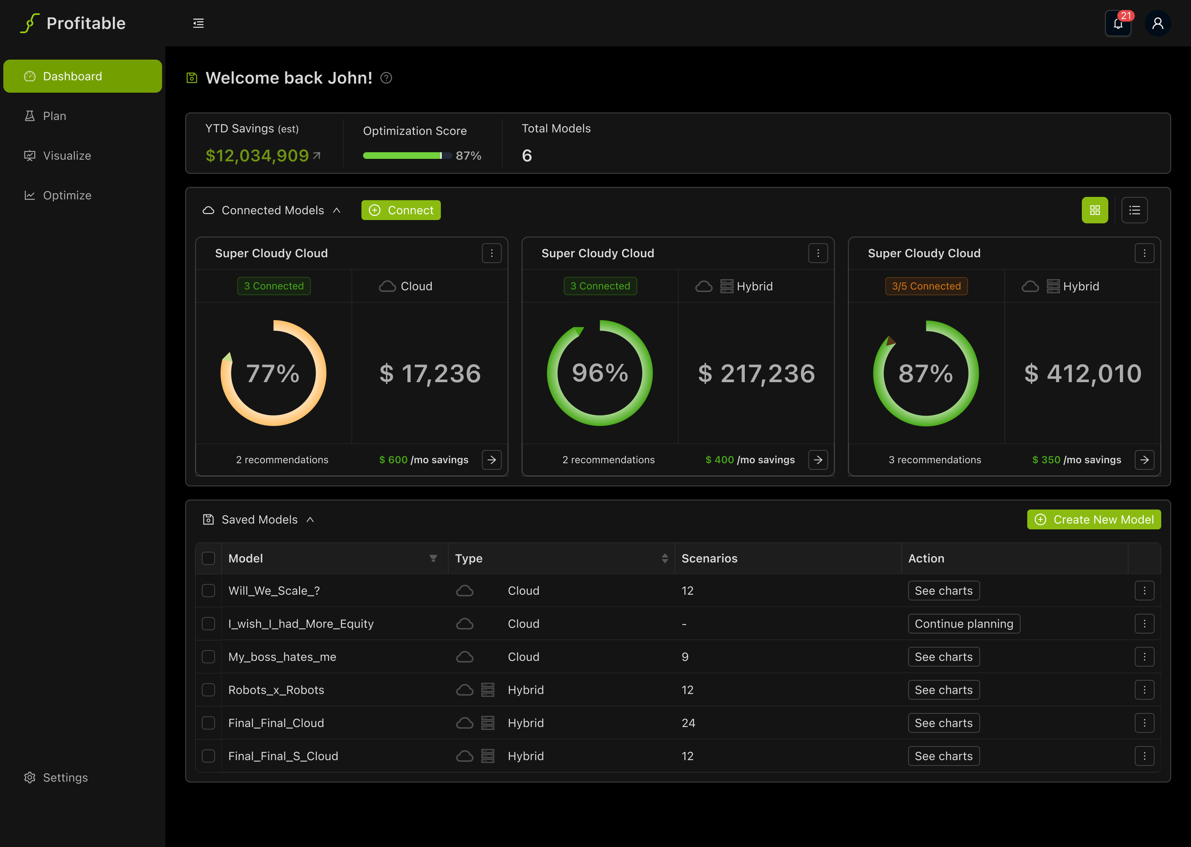This screenshot has height=847, width=1191.
Task: Open the Model column filter dropdown
Action: 433,558
